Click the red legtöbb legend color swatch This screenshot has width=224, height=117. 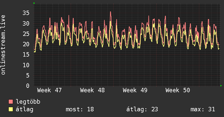[11, 102]
